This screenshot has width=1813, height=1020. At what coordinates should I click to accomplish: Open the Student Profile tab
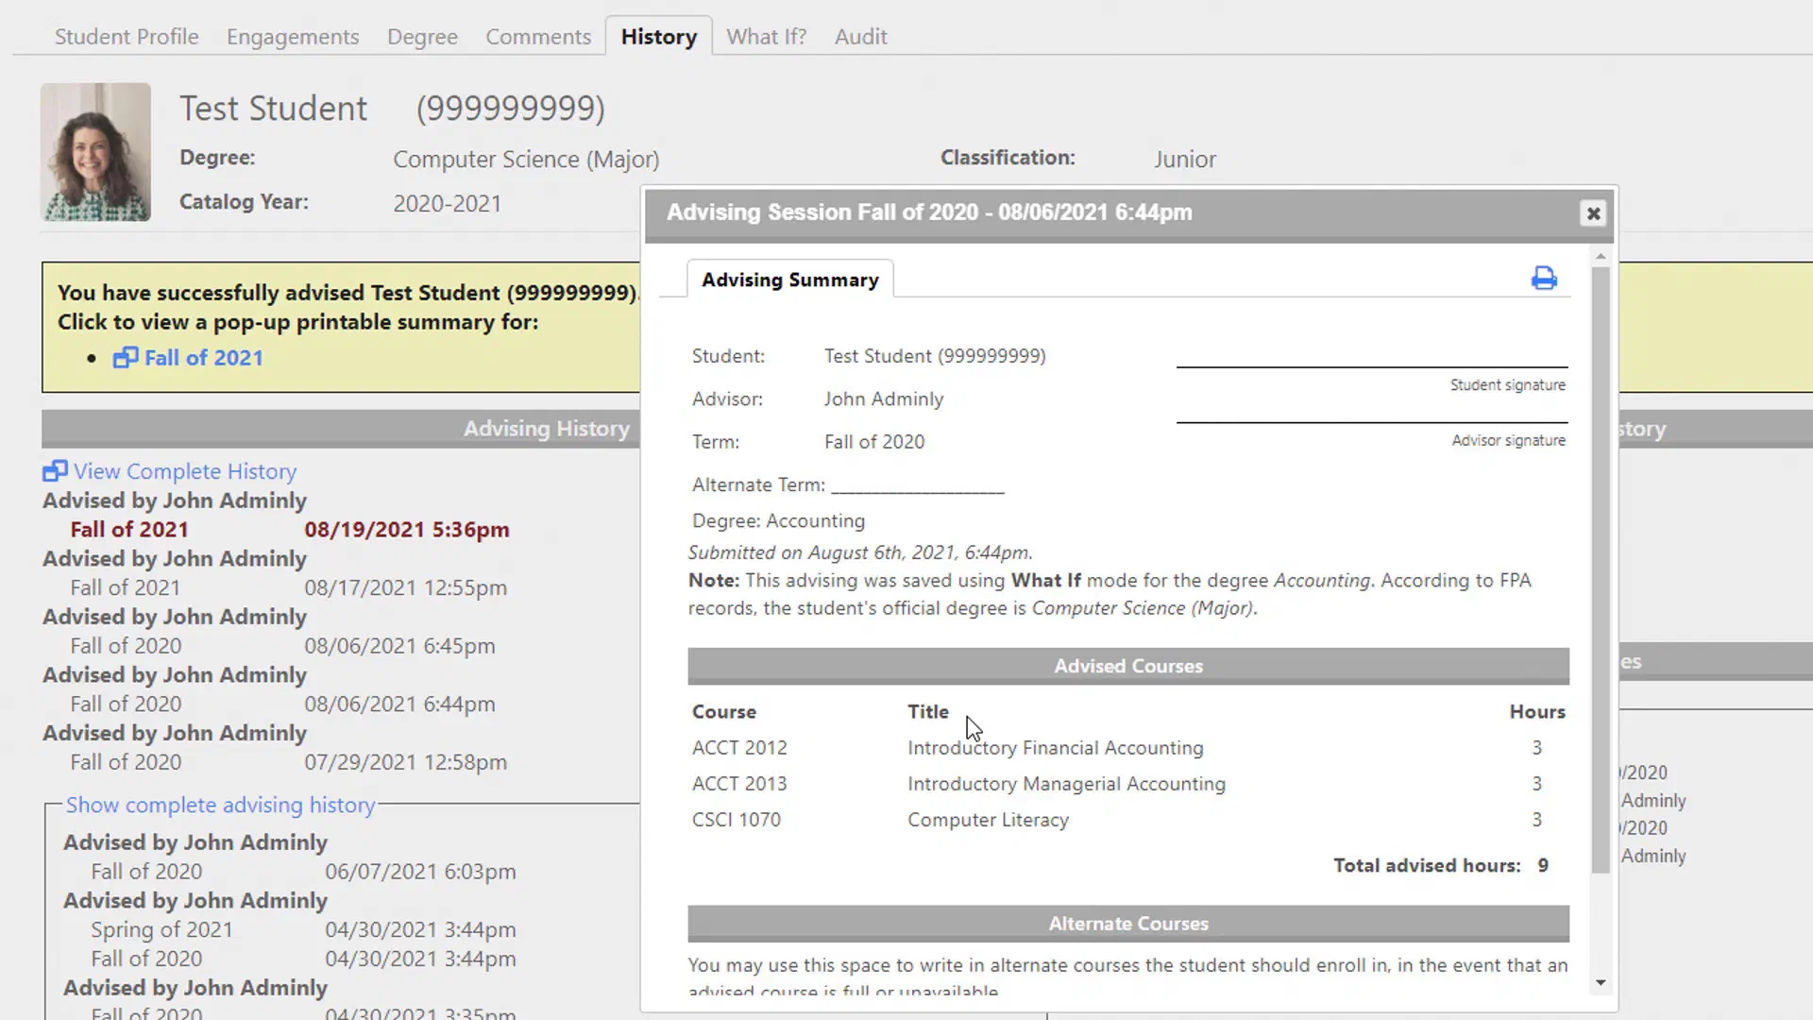tap(127, 37)
